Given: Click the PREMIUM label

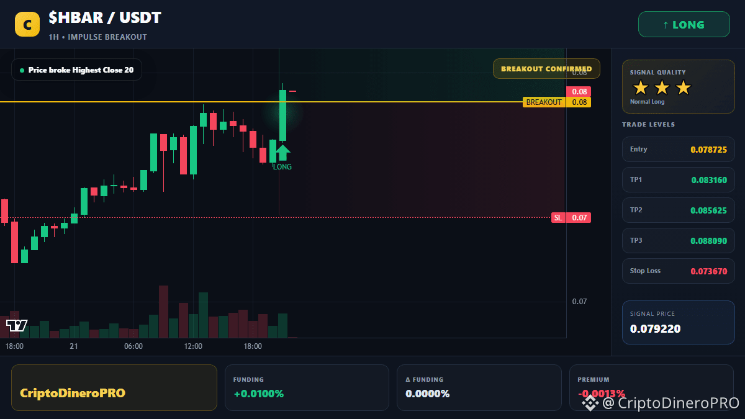Looking at the screenshot, I should coord(593,379).
